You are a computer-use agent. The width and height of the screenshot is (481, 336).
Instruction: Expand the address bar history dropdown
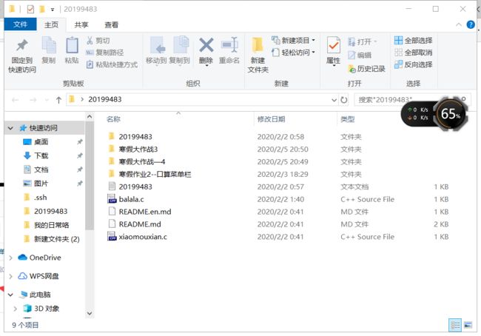pyautogui.click(x=334, y=100)
